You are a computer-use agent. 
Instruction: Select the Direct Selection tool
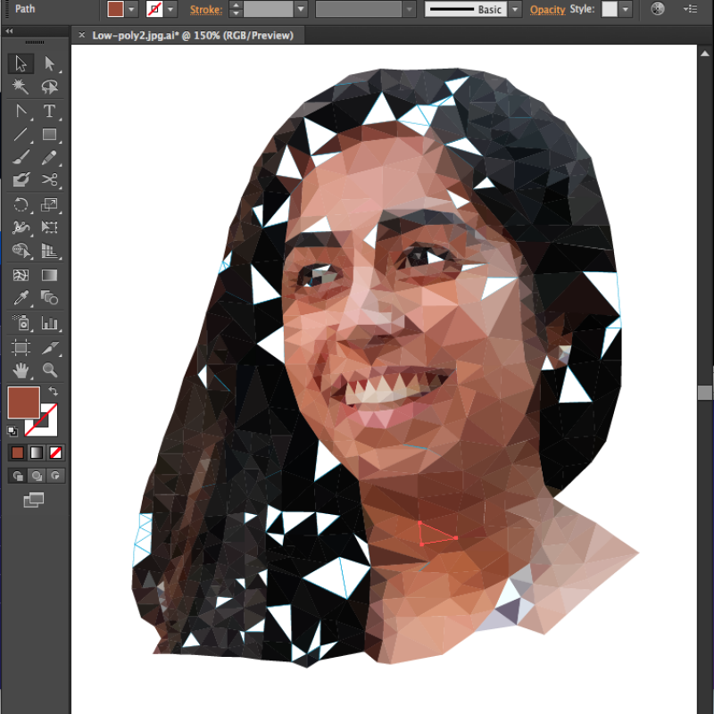(50, 63)
